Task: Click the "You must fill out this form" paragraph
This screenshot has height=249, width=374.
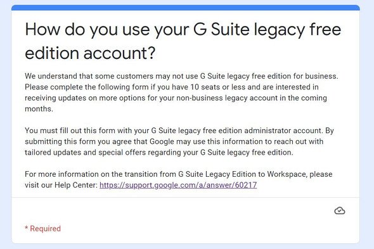Action: pyautogui.click(x=179, y=141)
